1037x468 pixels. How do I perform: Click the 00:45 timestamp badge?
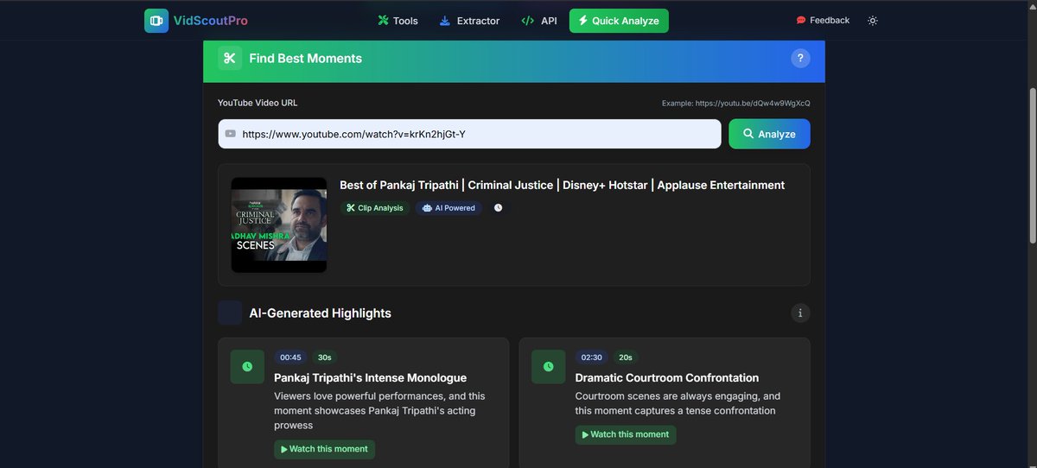click(290, 357)
